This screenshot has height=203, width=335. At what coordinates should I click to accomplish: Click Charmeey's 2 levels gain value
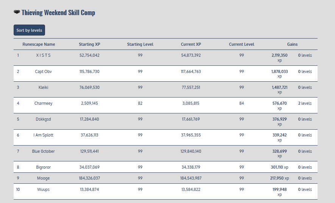pyautogui.click(x=305, y=103)
